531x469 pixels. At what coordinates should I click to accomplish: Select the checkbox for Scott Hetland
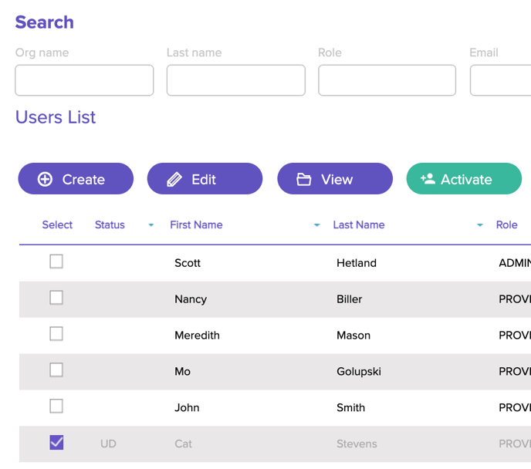coord(56,262)
